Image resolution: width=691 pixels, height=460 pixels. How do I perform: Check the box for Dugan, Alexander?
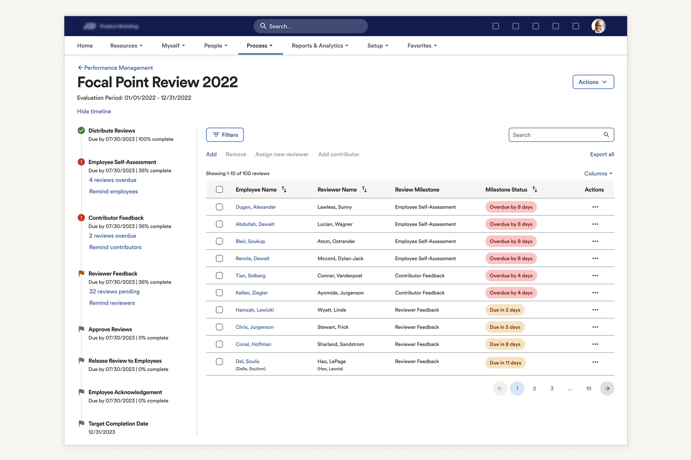tap(219, 207)
